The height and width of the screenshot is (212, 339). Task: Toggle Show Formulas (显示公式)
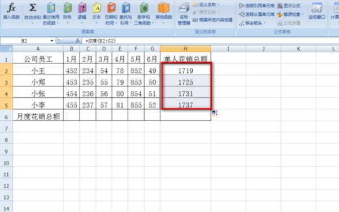pos(289,6)
